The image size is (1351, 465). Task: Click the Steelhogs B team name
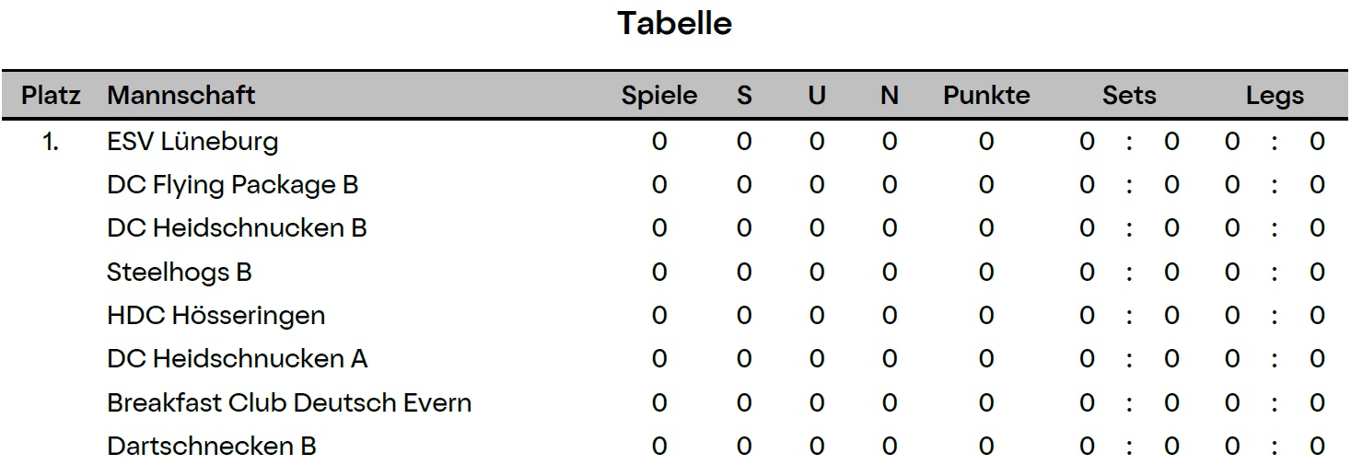coord(180,273)
